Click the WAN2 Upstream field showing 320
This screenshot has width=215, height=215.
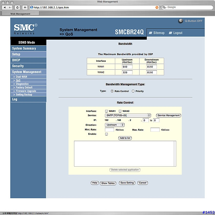coord(127,73)
